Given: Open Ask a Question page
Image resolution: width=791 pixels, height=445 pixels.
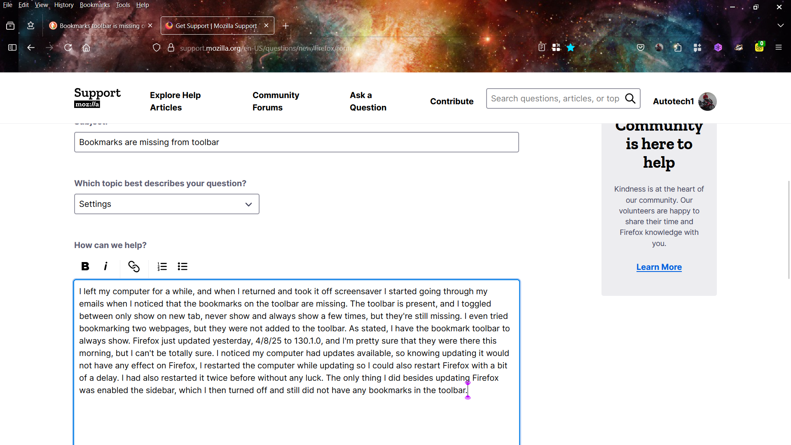Looking at the screenshot, I should pos(368,101).
